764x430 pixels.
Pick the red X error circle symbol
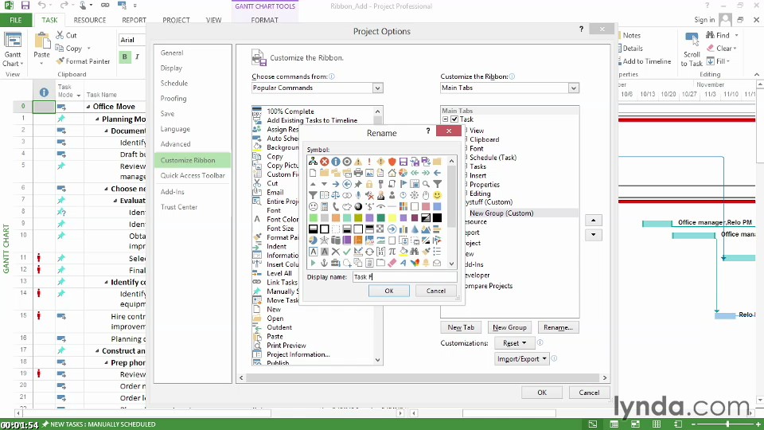click(x=325, y=162)
